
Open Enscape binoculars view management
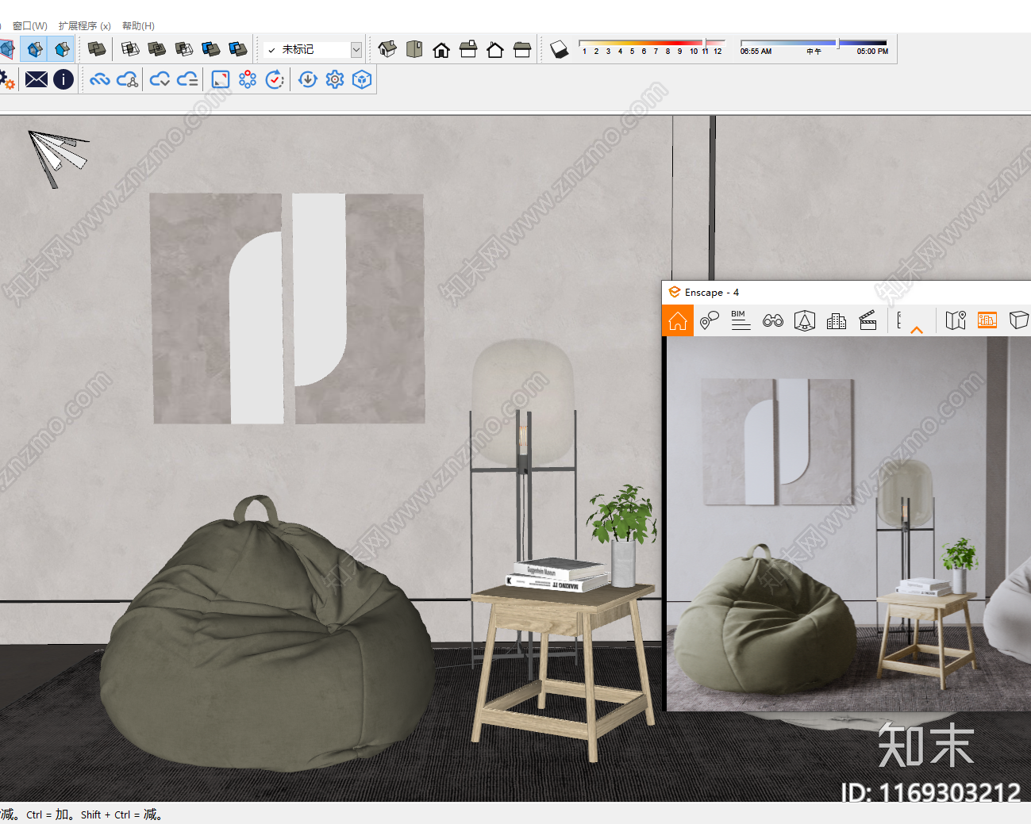pyautogui.click(x=773, y=320)
